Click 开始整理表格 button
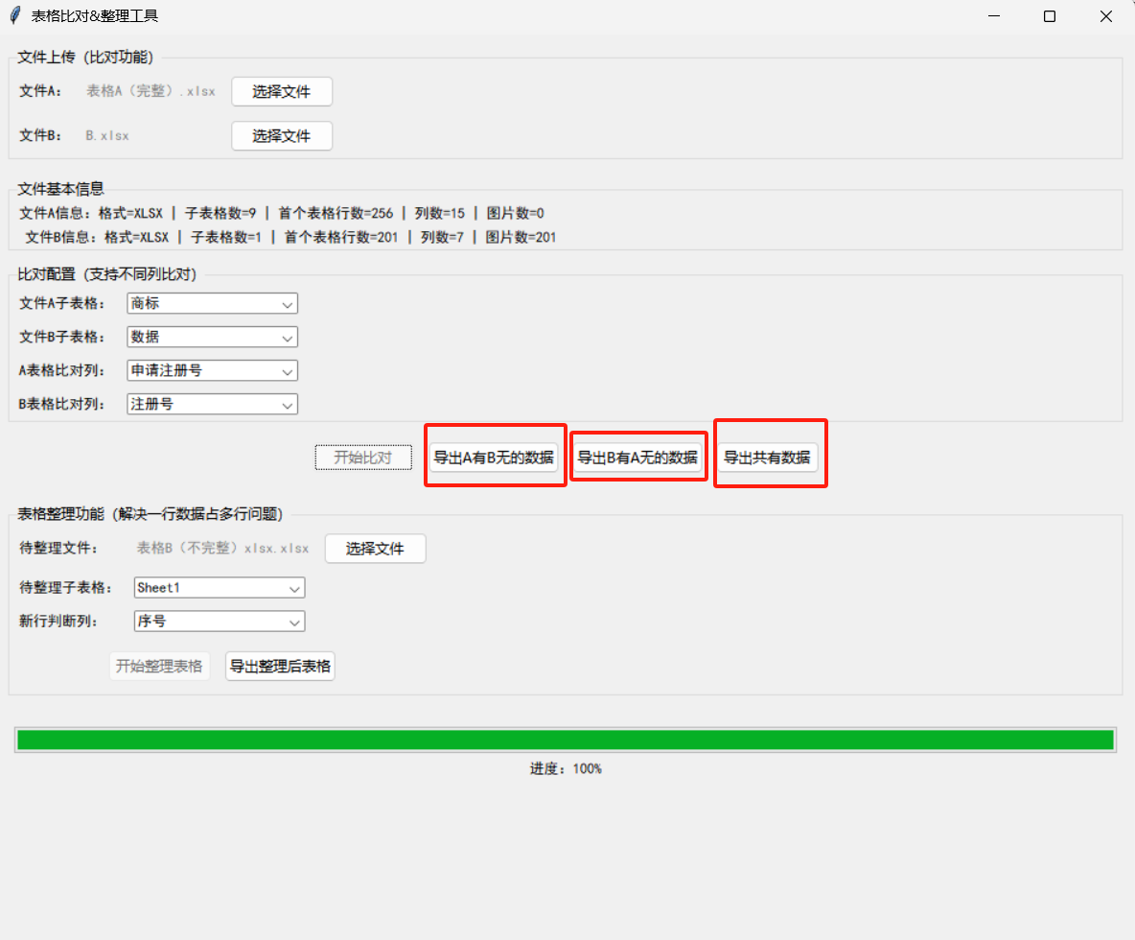The height and width of the screenshot is (940, 1135). (159, 667)
